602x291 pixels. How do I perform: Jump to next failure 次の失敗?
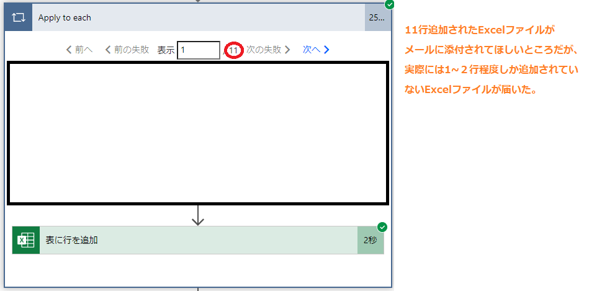(x=268, y=50)
